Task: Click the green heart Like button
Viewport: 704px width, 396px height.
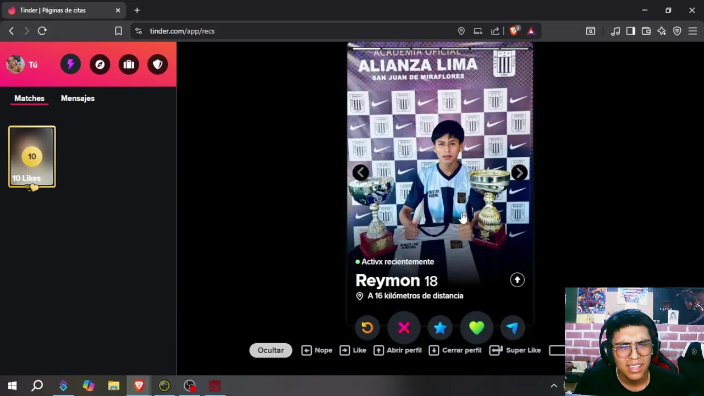Action: click(476, 328)
